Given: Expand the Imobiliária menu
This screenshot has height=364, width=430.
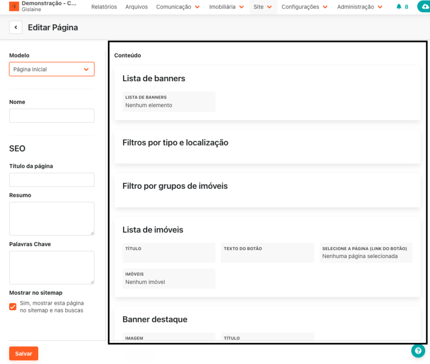Looking at the screenshot, I should [x=226, y=7].
